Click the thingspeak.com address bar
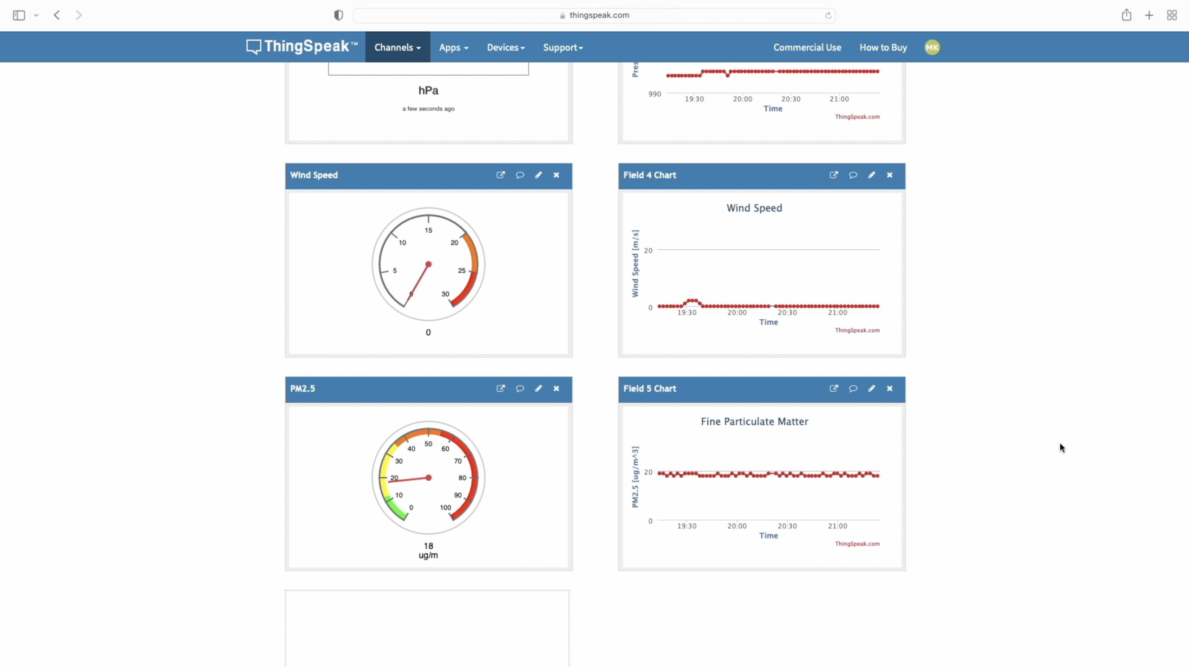The image size is (1189, 667). [x=598, y=15]
